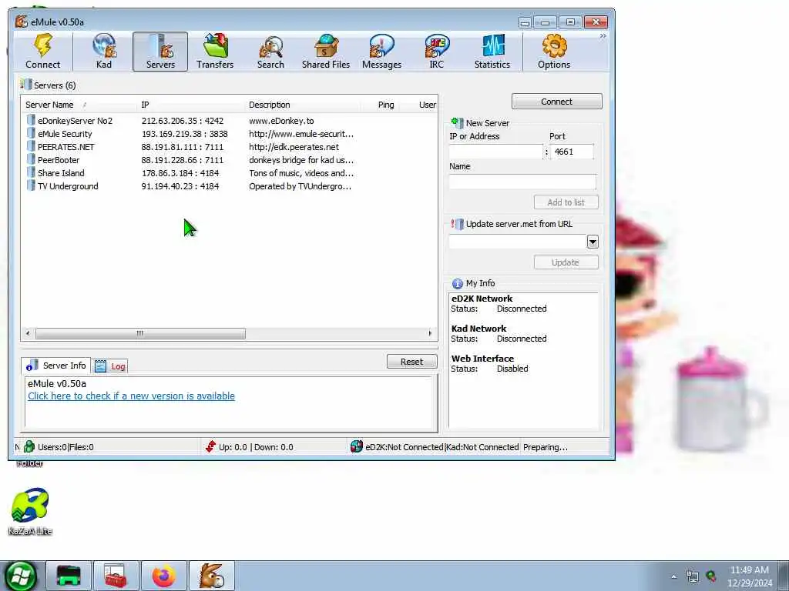This screenshot has width=789, height=591.
Task: Click the Reset button
Action: pos(411,362)
